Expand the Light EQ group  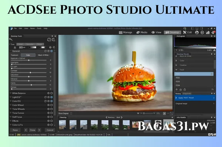pos(11,97)
